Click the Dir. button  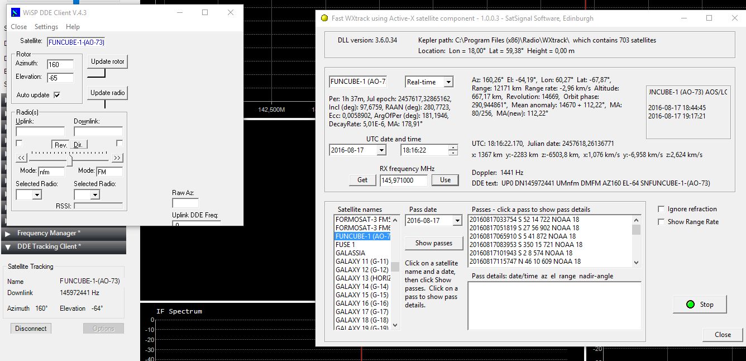point(78,145)
